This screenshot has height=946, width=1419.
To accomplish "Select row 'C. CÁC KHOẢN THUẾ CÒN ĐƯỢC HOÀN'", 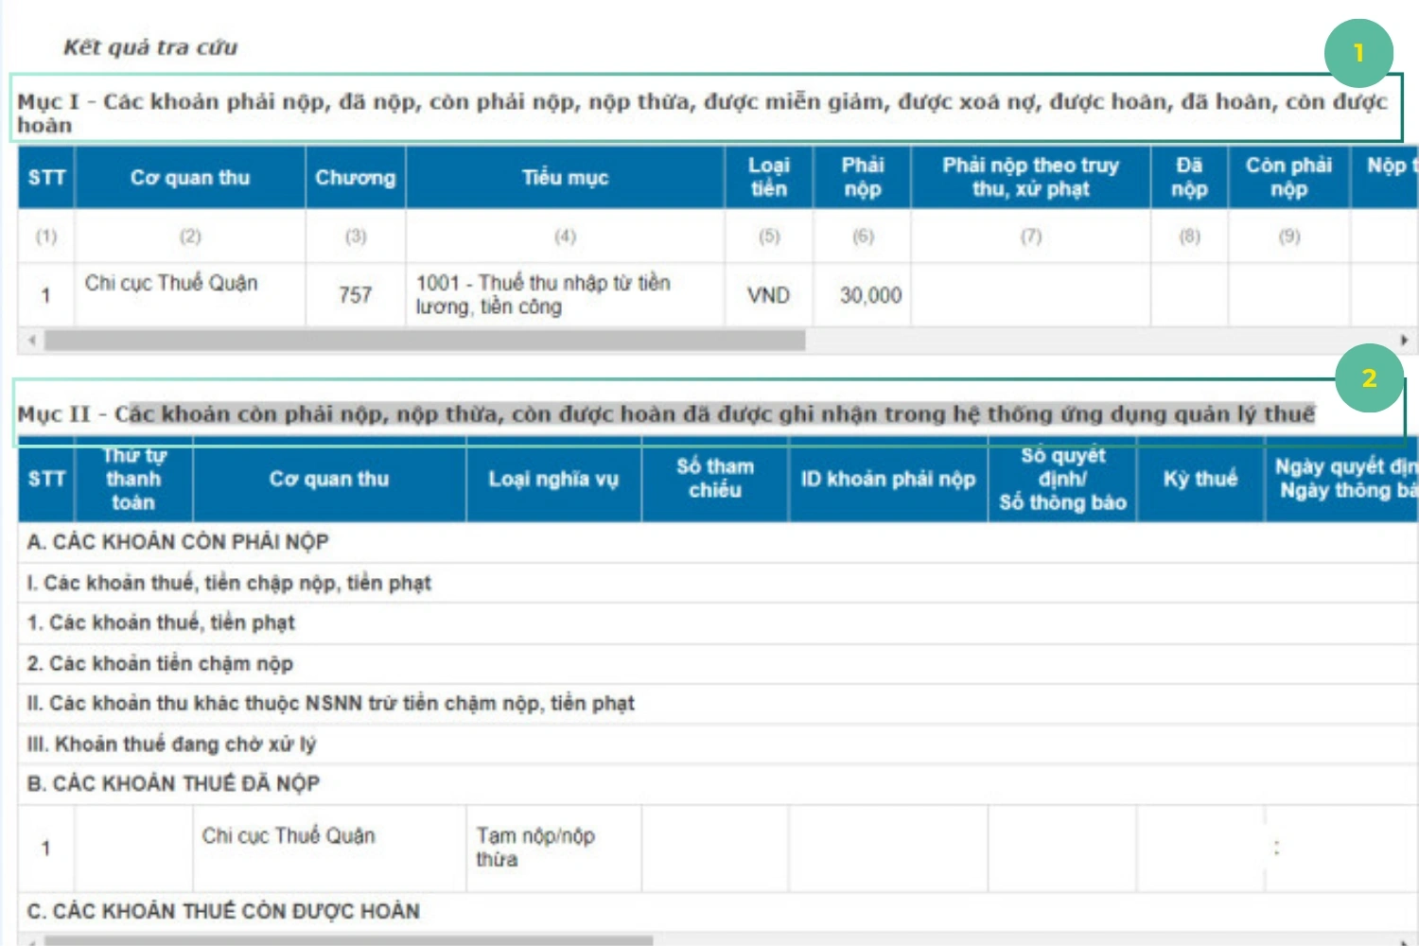I will click(x=717, y=911).
